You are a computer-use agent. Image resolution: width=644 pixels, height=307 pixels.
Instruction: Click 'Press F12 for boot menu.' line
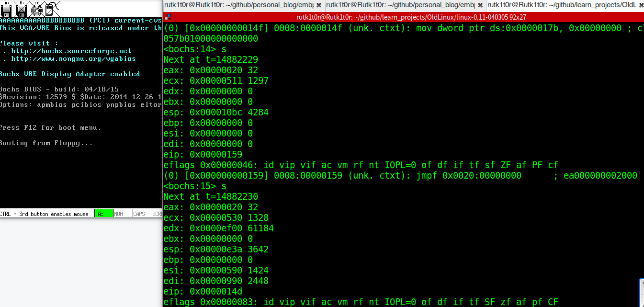50,127
